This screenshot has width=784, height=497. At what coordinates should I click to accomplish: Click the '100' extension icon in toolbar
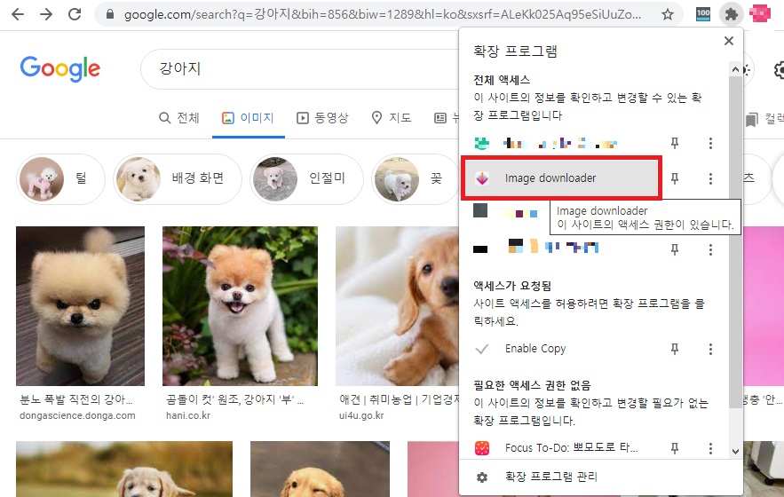703,14
